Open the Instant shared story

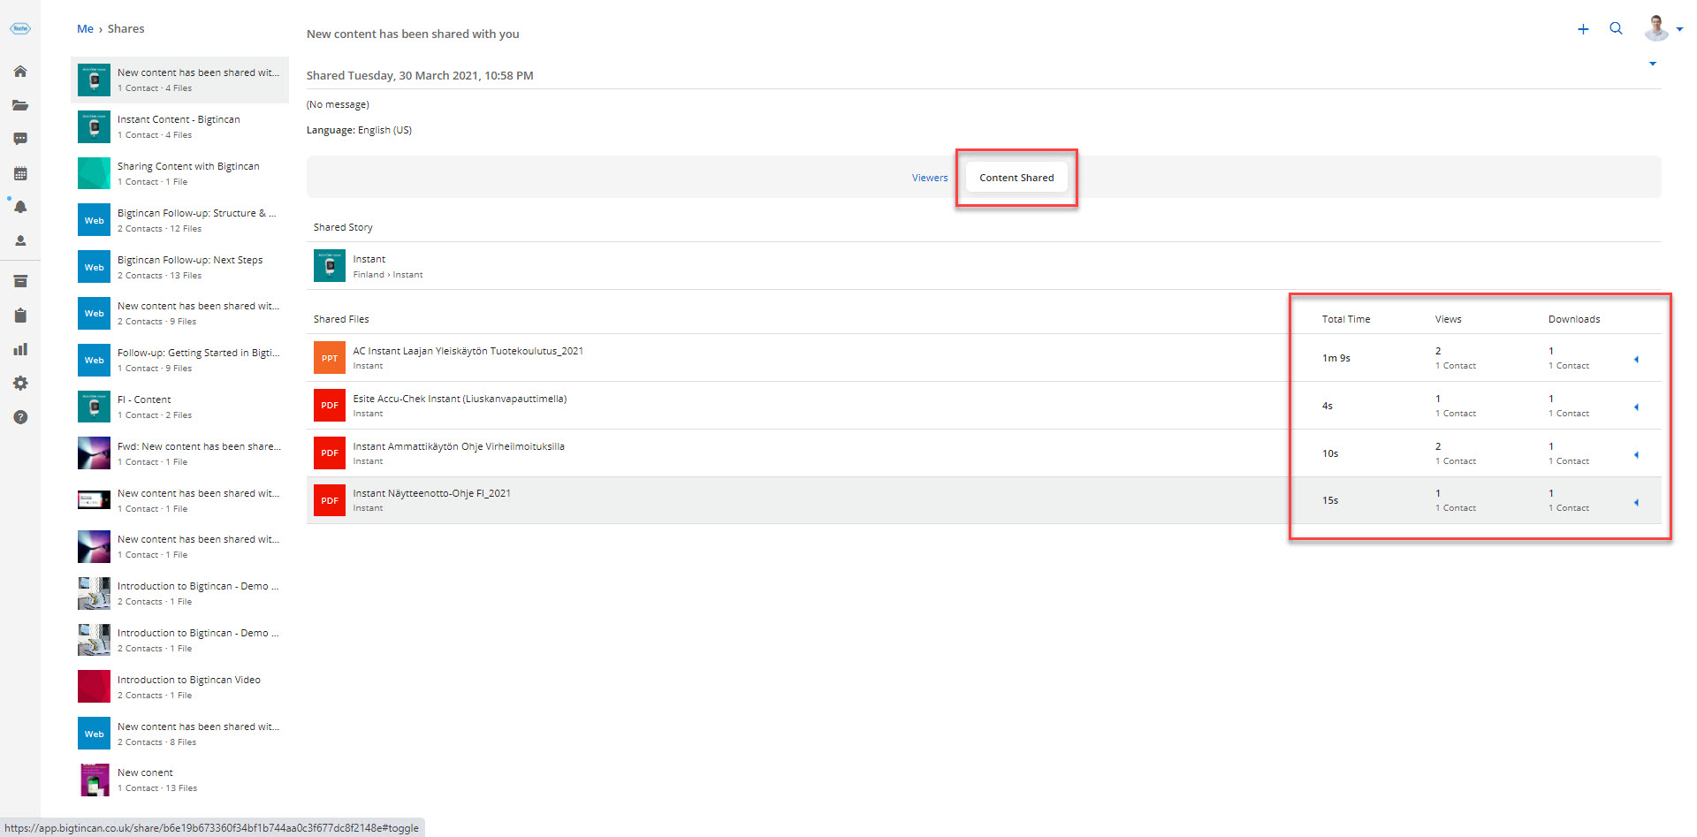(x=369, y=259)
